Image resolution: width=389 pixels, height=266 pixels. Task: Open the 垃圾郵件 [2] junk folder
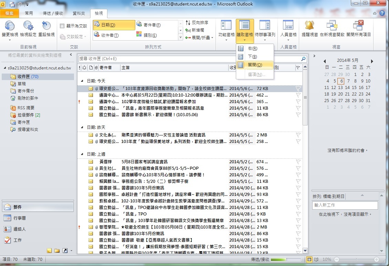[x=29, y=115]
